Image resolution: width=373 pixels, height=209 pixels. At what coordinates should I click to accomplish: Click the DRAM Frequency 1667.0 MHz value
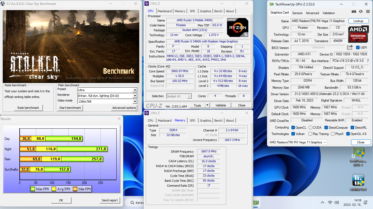(x=209, y=152)
